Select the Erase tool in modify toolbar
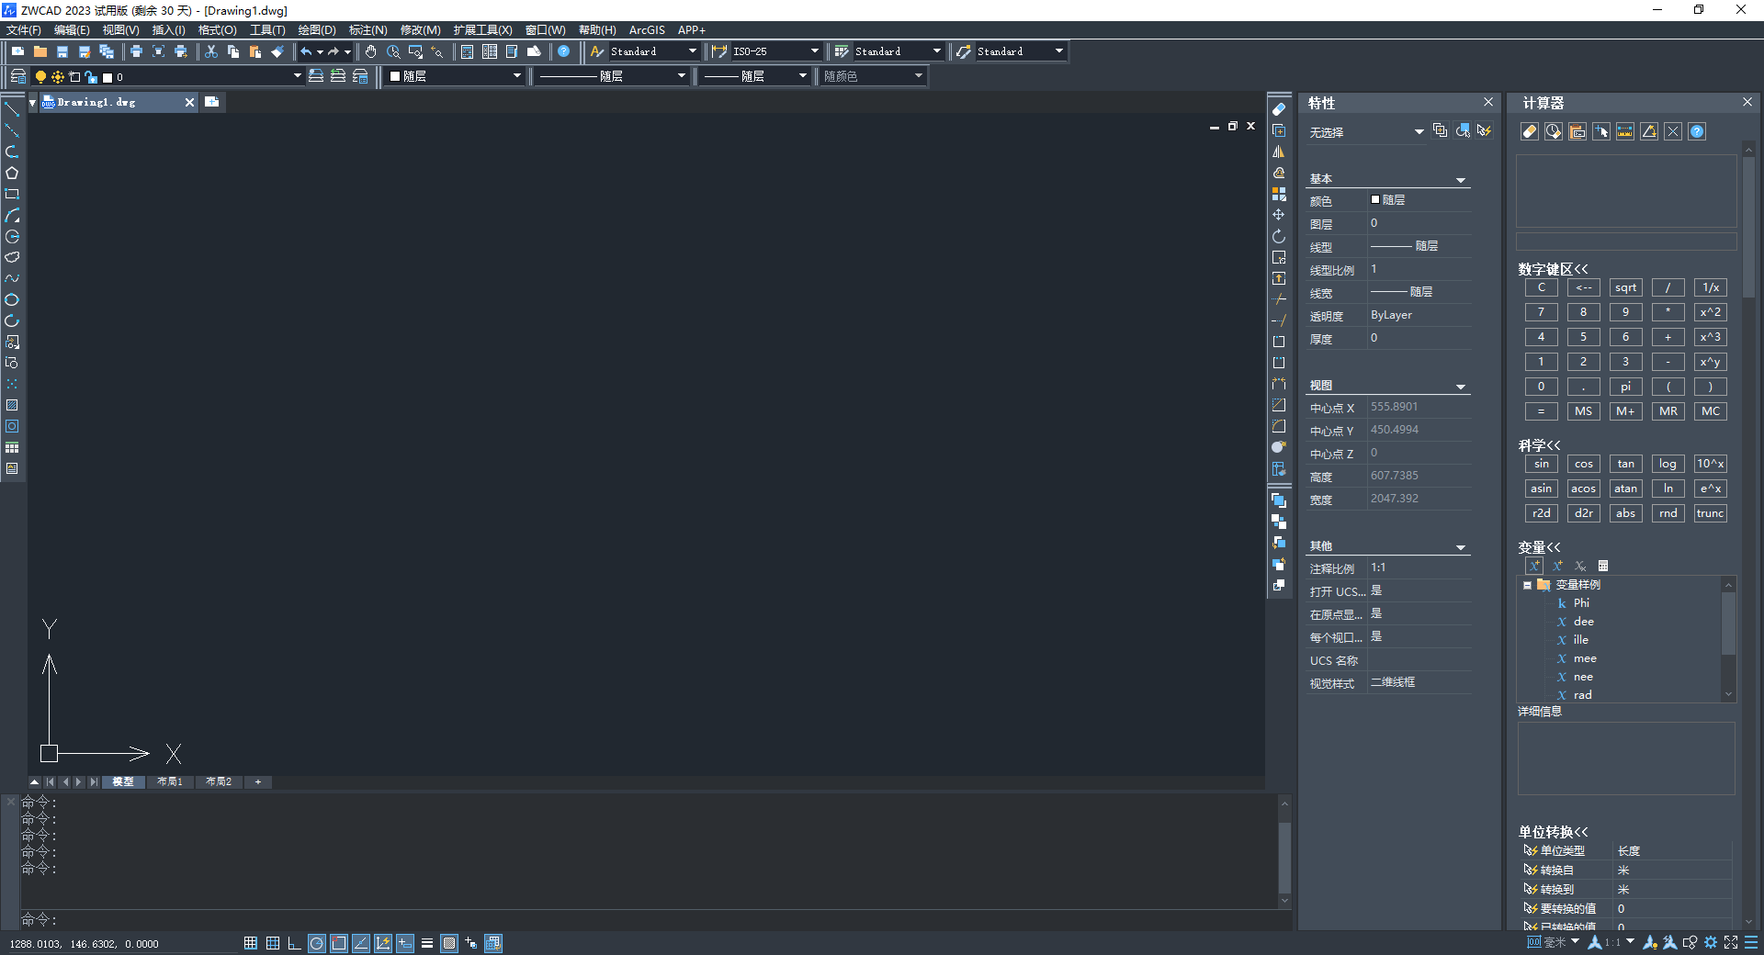Viewport: 1764px width, 955px height. click(1279, 109)
